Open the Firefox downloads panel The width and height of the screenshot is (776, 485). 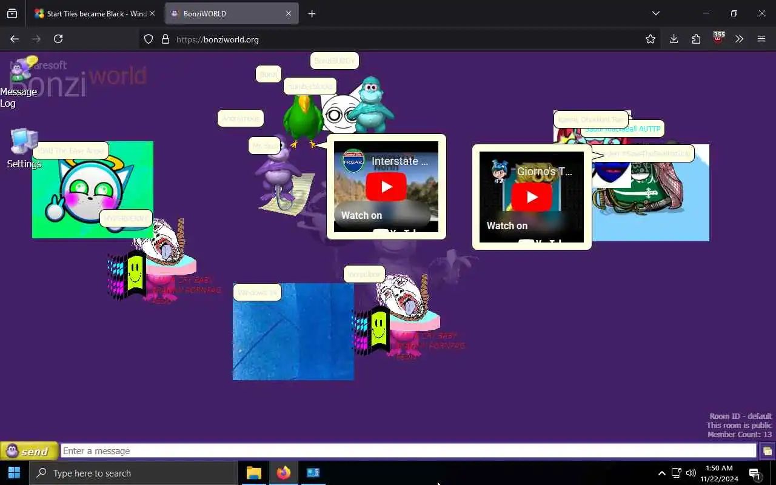674,39
